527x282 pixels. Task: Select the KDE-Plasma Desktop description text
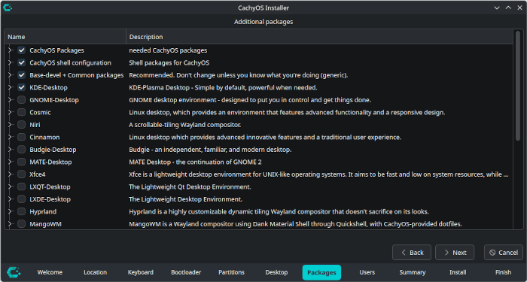coord(223,88)
